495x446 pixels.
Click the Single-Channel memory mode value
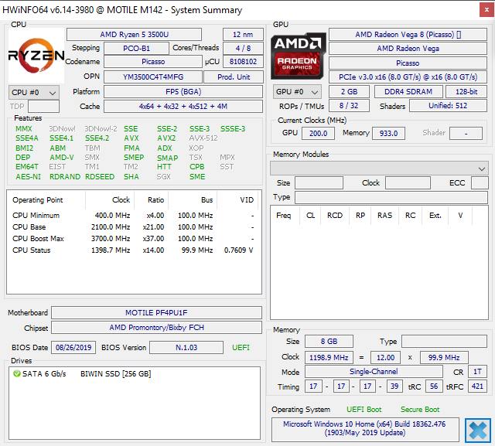click(374, 372)
